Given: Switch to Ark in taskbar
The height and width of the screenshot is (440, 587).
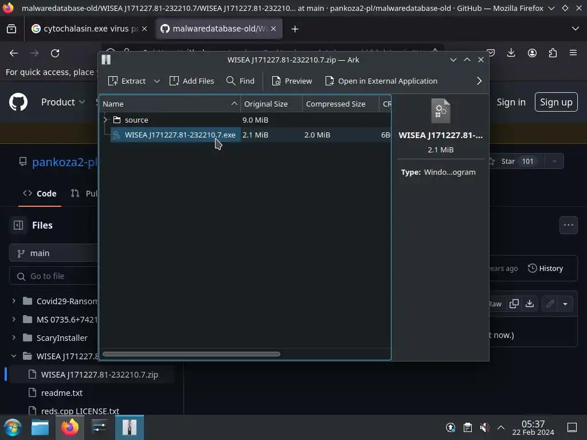Looking at the screenshot, I should pos(130,427).
